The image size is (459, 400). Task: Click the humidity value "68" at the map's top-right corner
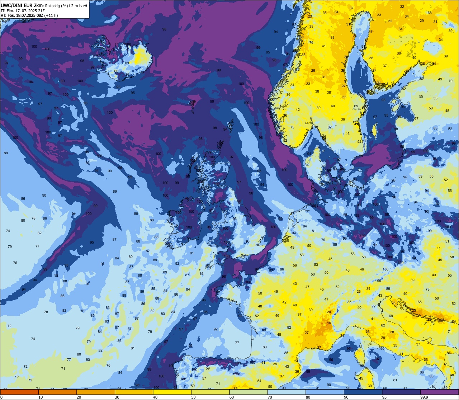click(430, 13)
